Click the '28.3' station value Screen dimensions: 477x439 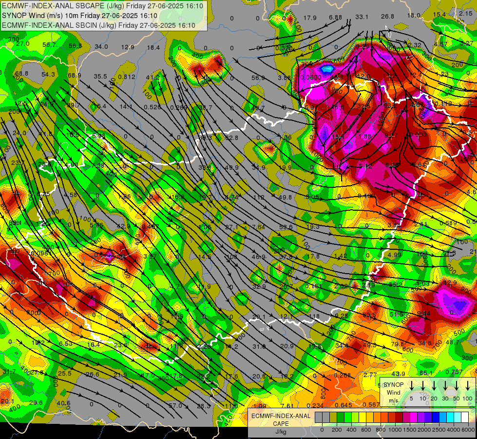204,406
